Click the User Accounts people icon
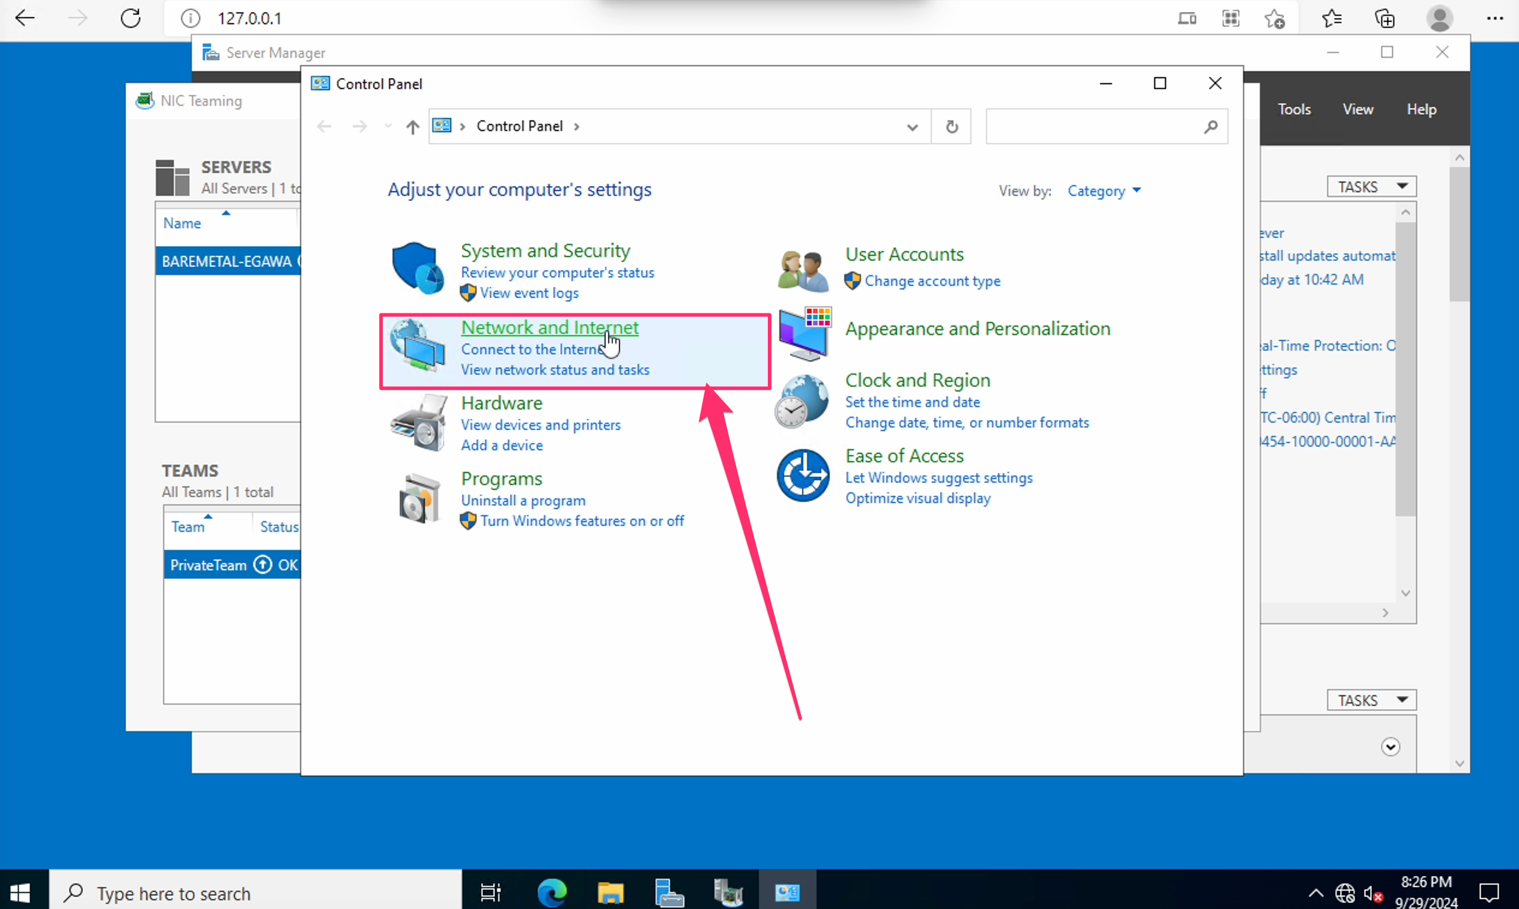Viewport: 1519px width, 909px height. (802, 270)
